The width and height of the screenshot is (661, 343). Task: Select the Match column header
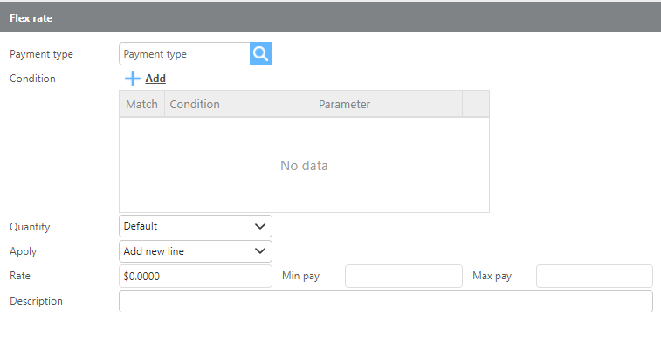pyautogui.click(x=141, y=104)
